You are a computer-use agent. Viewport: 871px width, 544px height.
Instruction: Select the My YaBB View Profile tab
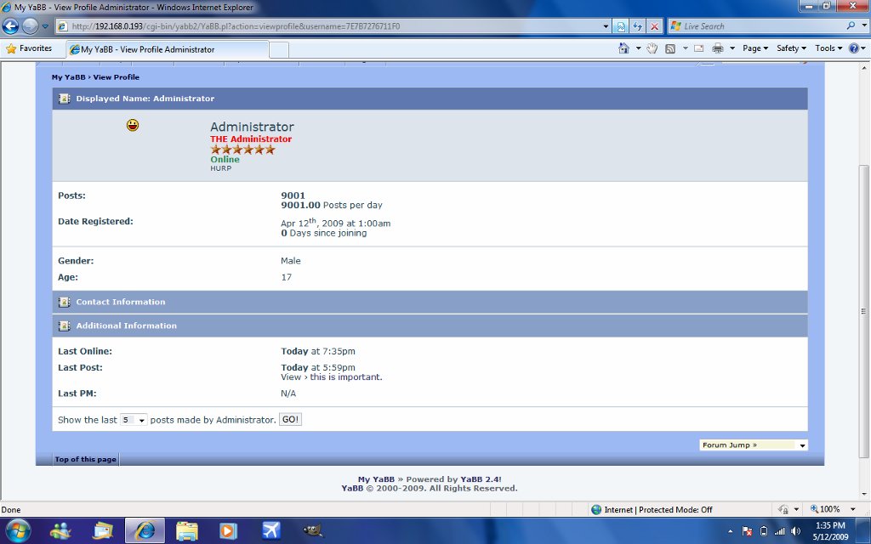pyautogui.click(x=168, y=49)
